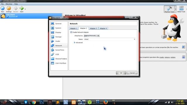The width and height of the screenshot is (187, 105).
Task: Open System settings category
Action: (x=59, y=28)
